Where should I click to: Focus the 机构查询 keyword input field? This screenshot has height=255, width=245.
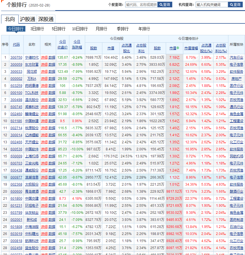(x=212, y=5)
